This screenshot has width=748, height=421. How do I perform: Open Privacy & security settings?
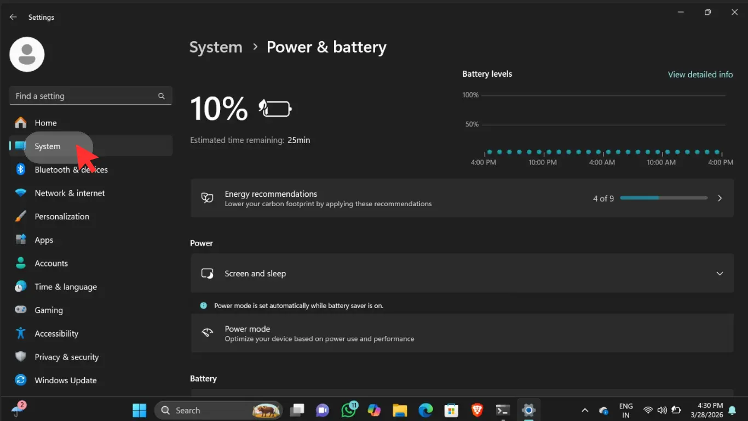[x=66, y=357]
